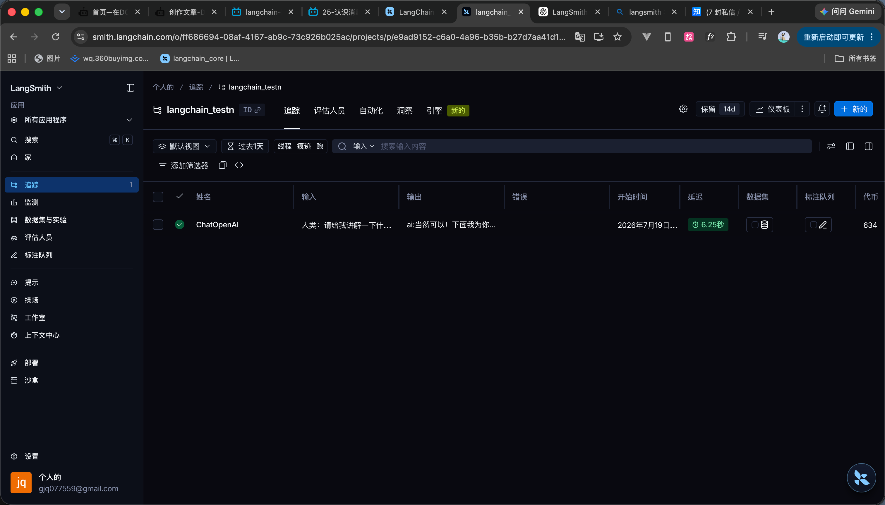Open the LangSmith assistant floating button

click(861, 477)
